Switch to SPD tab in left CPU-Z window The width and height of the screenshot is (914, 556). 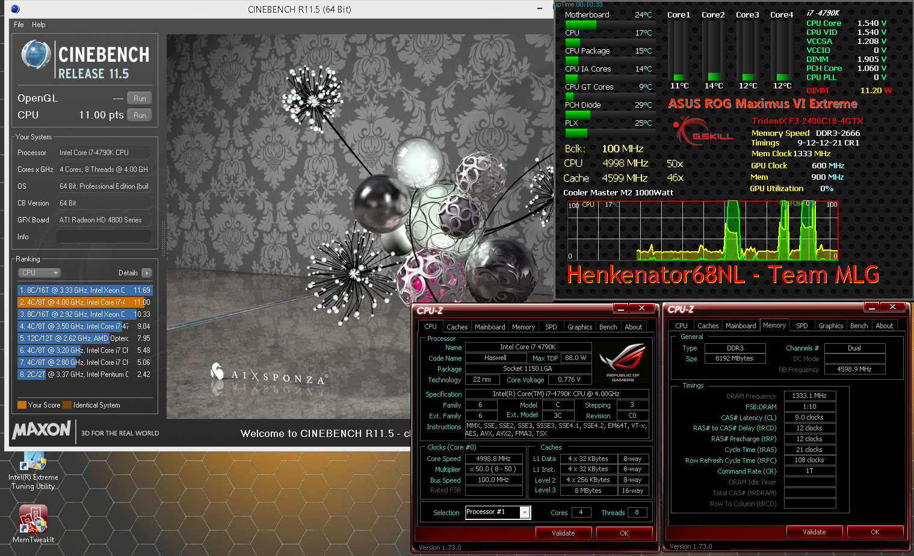point(551,327)
